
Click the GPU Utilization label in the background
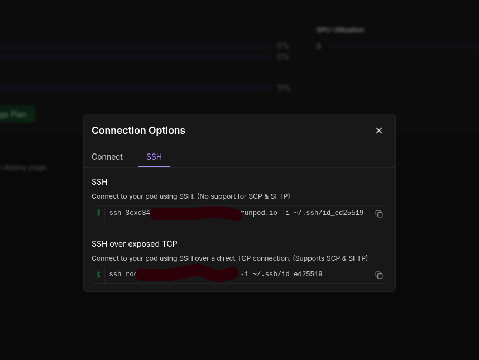(340, 30)
